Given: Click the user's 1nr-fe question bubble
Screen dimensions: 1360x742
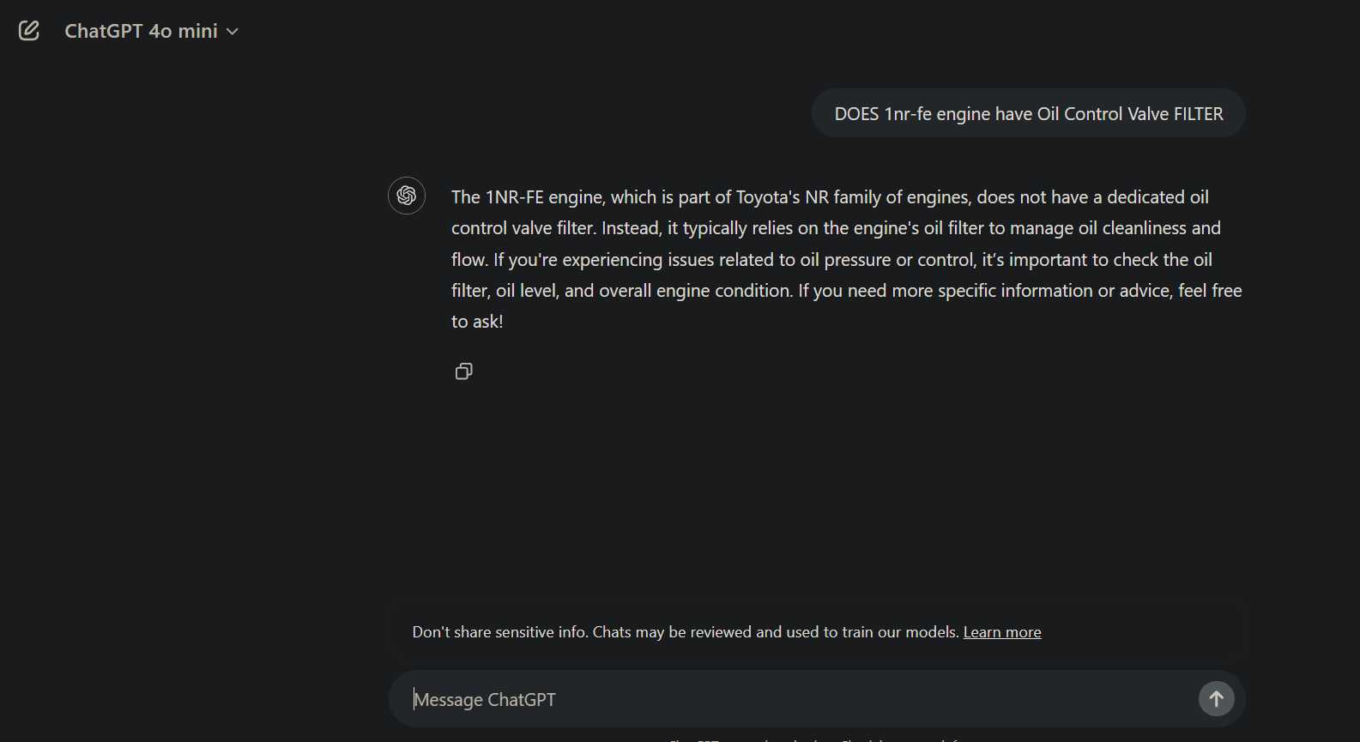Looking at the screenshot, I should coord(1028,114).
